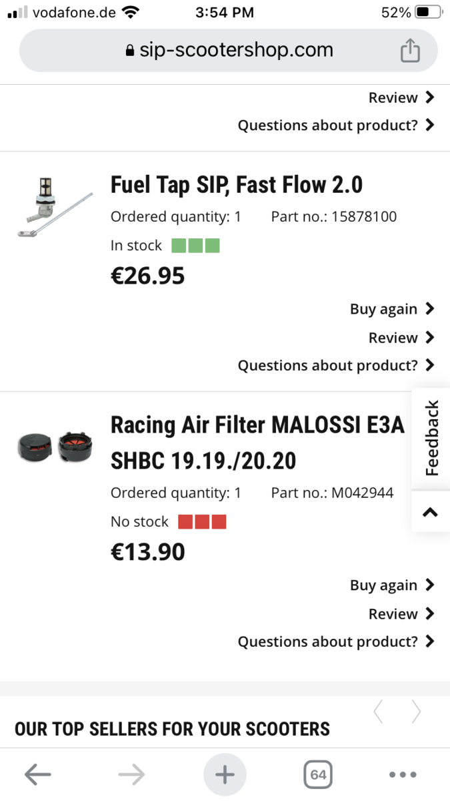450x801 pixels.
Task: Tap the browser forward arrow
Action: click(x=131, y=774)
